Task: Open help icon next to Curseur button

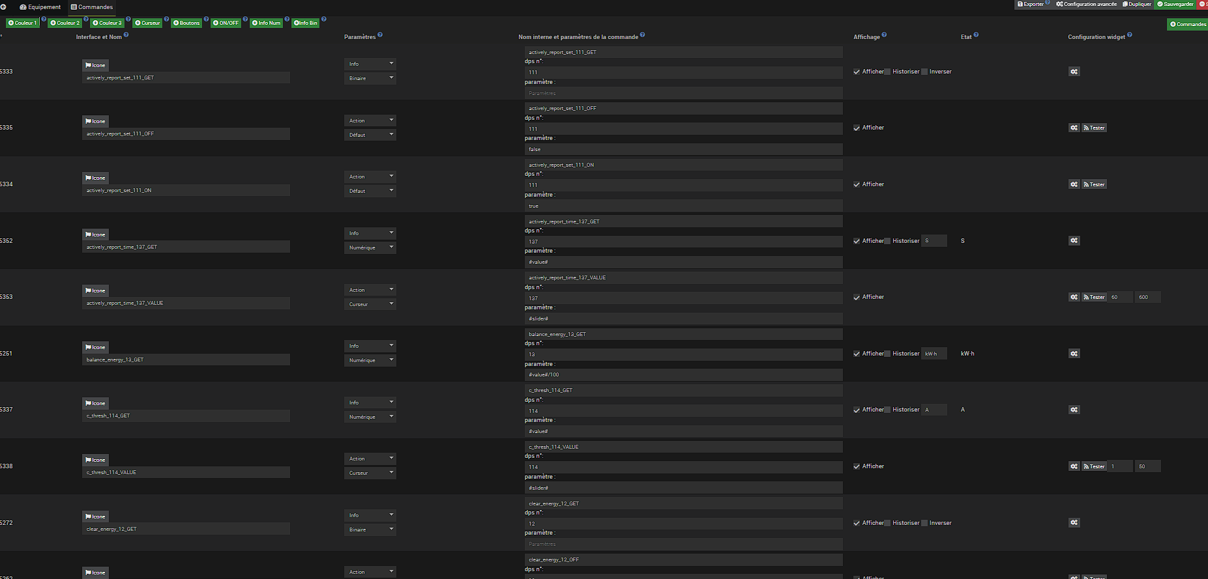Action: click(x=166, y=19)
